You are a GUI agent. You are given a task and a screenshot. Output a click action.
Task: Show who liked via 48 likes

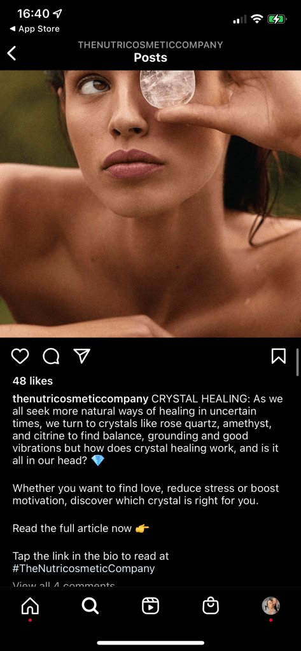click(33, 381)
